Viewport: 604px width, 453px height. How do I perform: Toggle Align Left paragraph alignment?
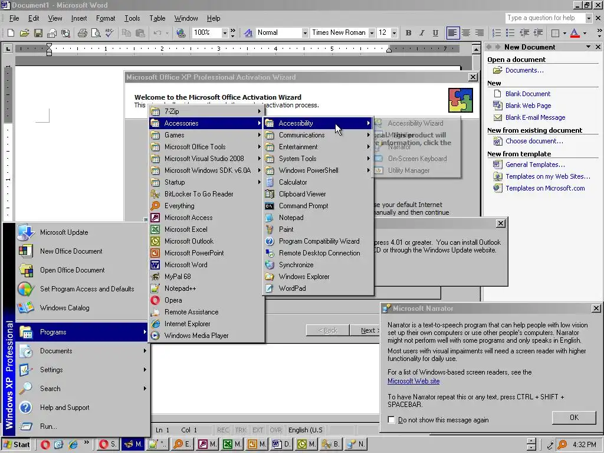point(452,33)
